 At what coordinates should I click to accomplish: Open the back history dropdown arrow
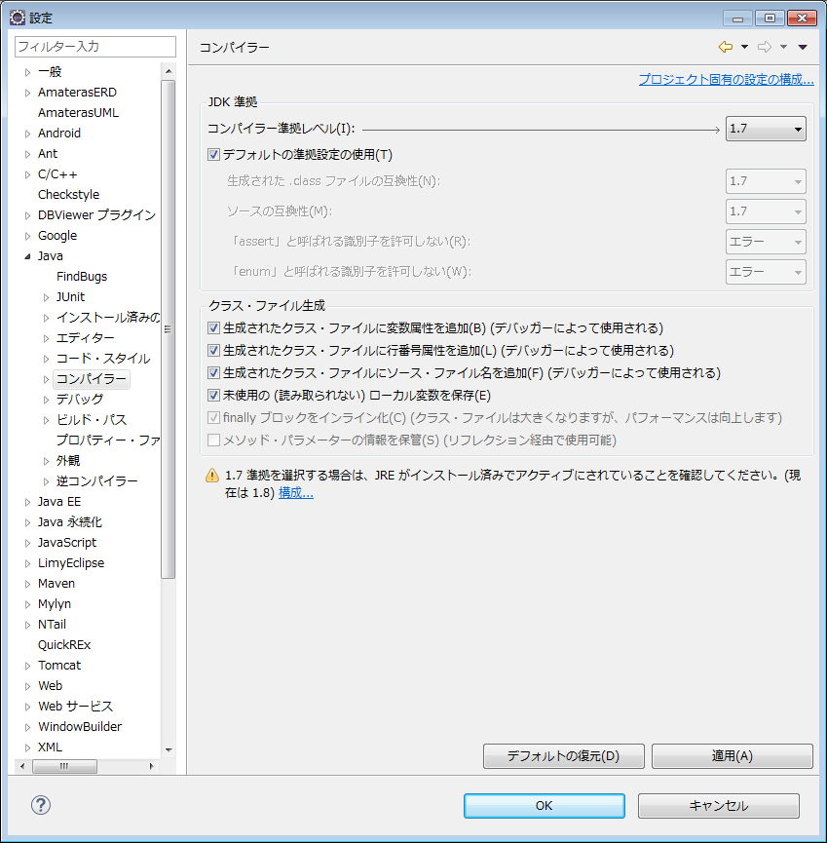pos(744,48)
